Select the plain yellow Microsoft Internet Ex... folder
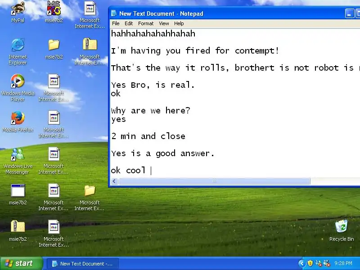The width and height of the screenshot is (360, 270). (90, 197)
